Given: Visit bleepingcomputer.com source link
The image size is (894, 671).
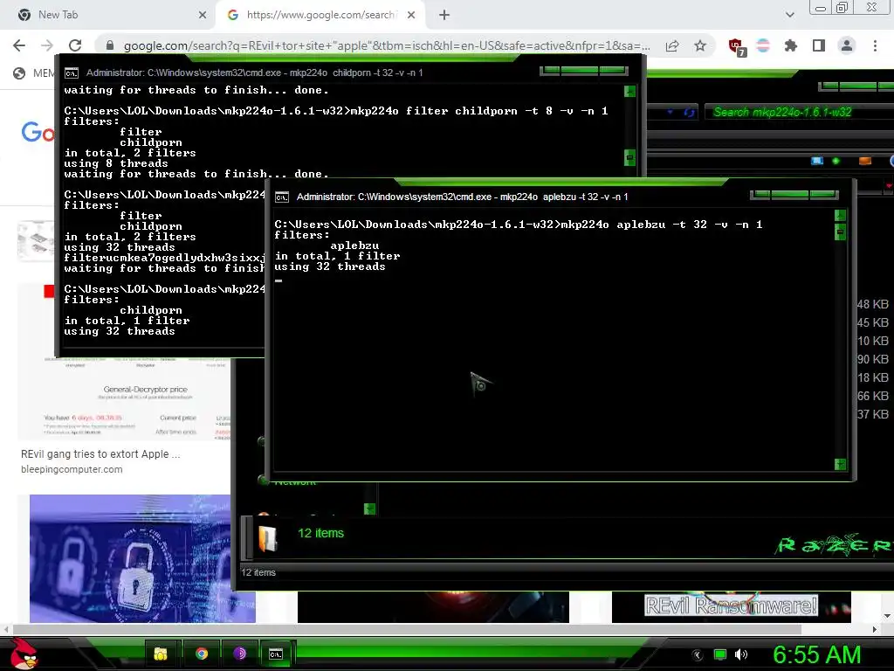Looking at the screenshot, I should click(72, 469).
